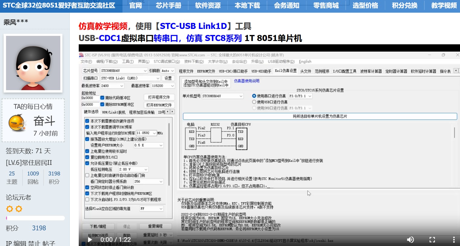Select 使用USB口进行仿真 radio button
Viewport: 460px width, 246px height.
tap(254, 102)
